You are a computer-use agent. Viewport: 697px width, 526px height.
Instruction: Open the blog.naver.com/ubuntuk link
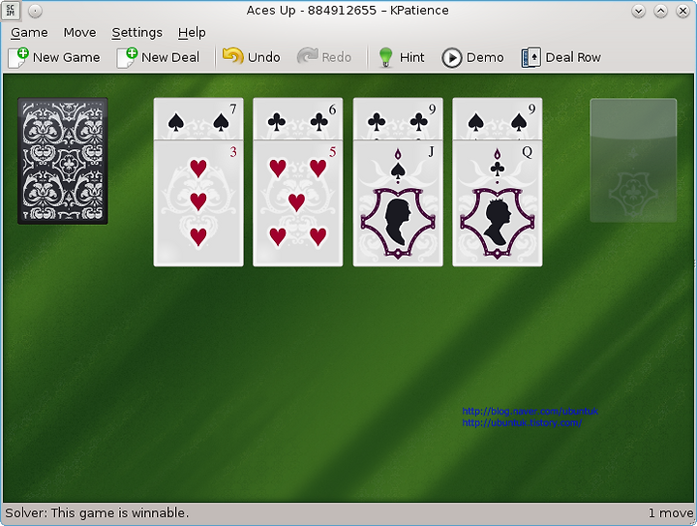click(530, 411)
